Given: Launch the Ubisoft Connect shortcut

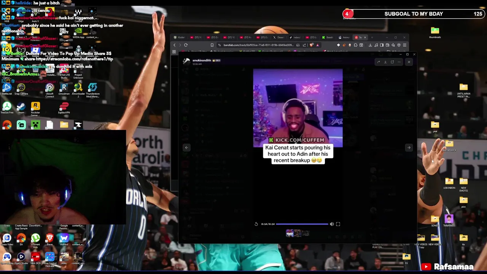Looking at the screenshot, I should point(49,90).
